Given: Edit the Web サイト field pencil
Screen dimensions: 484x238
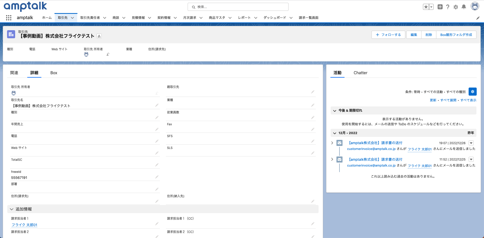Looking at the screenshot, I should (x=157, y=153).
